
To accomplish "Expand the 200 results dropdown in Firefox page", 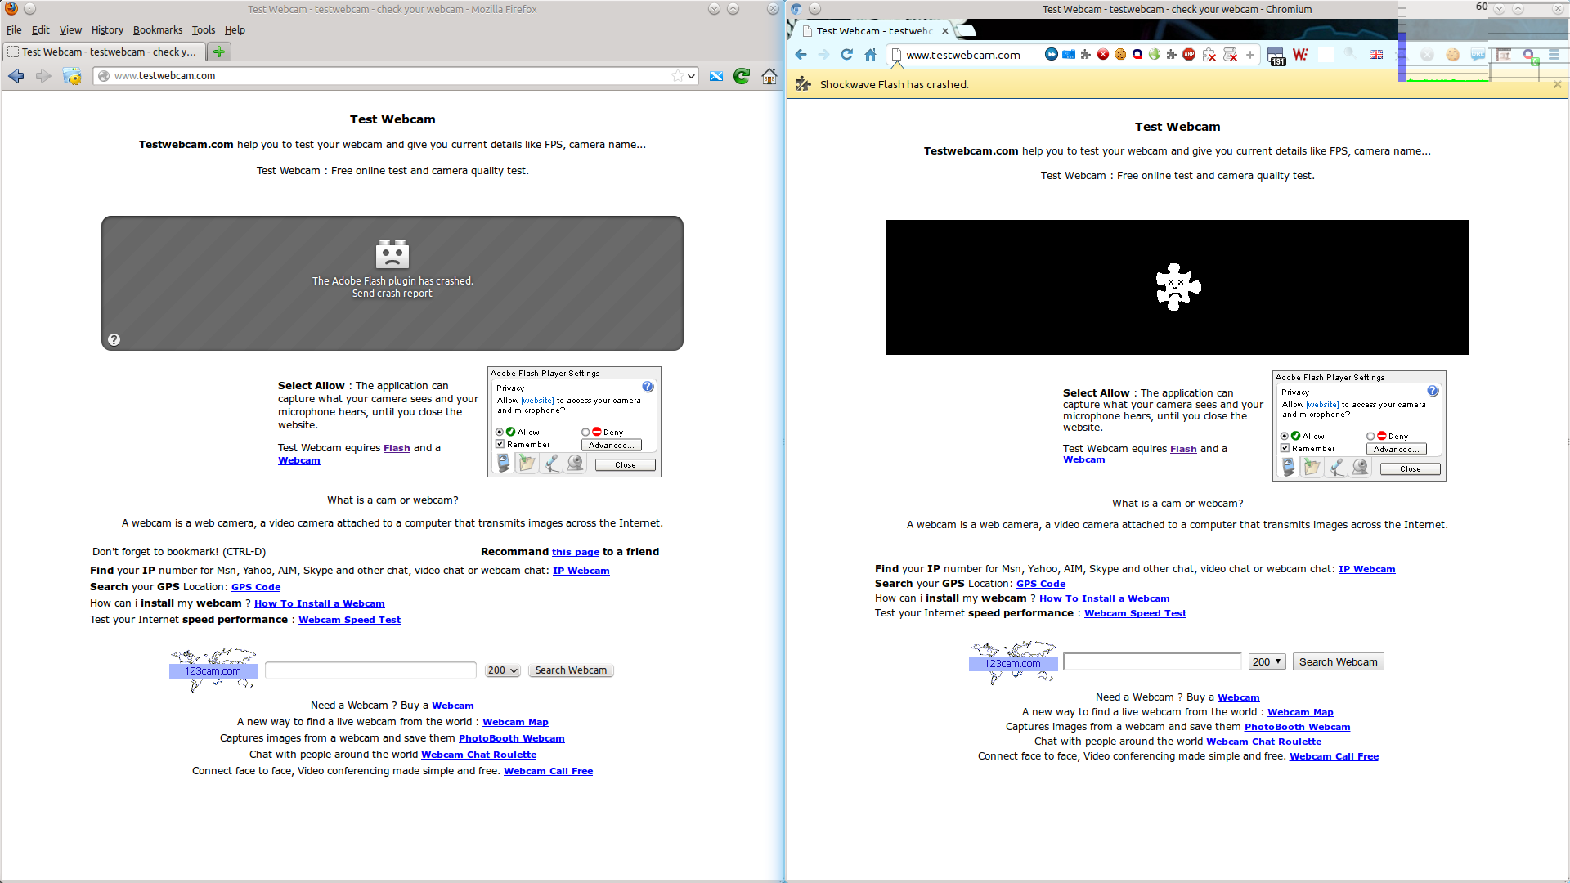I will [503, 670].
